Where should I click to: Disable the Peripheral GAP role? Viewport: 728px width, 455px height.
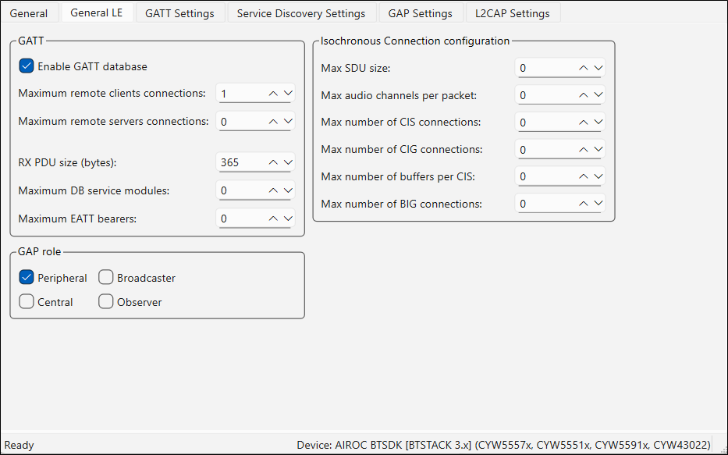pyautogui.click(x=27, y=277)
